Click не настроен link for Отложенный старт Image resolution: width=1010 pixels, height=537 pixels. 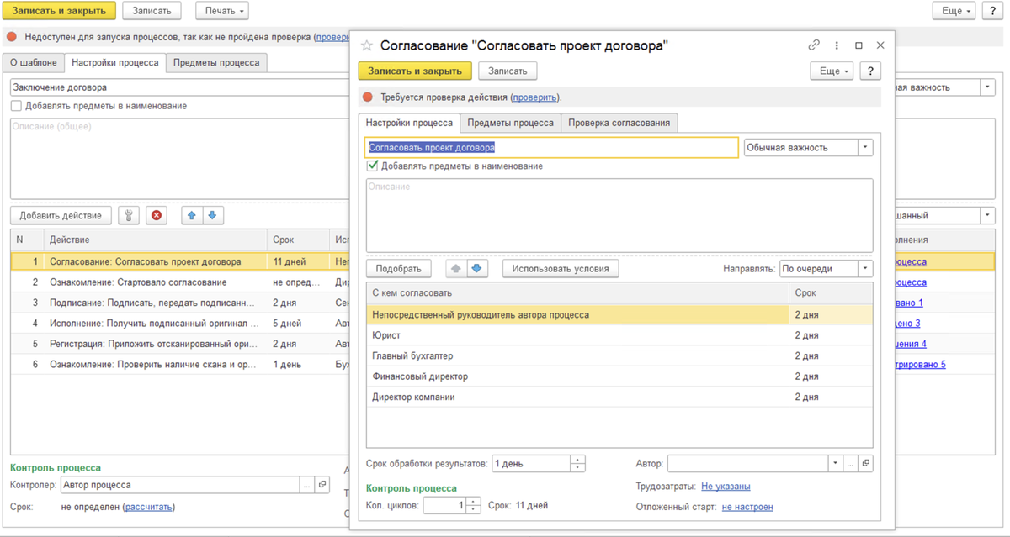click(747, 507)
